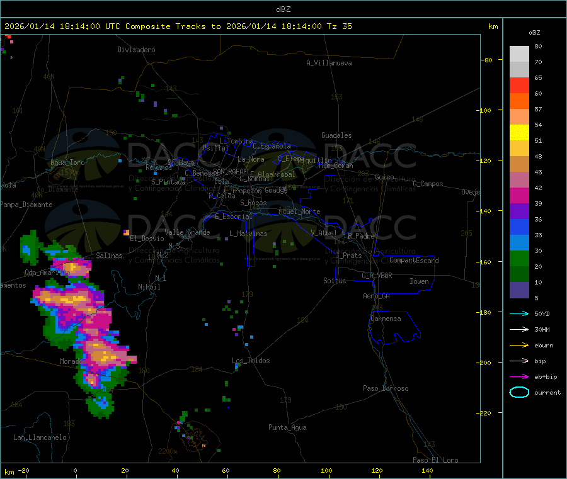Click the 'A_Villanueva' map label
The width and height of the screenshot is (567, 479).
pos(329,63)
